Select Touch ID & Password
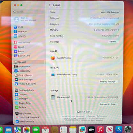Screen dimensions: 133x133 (x=27, y=117)
